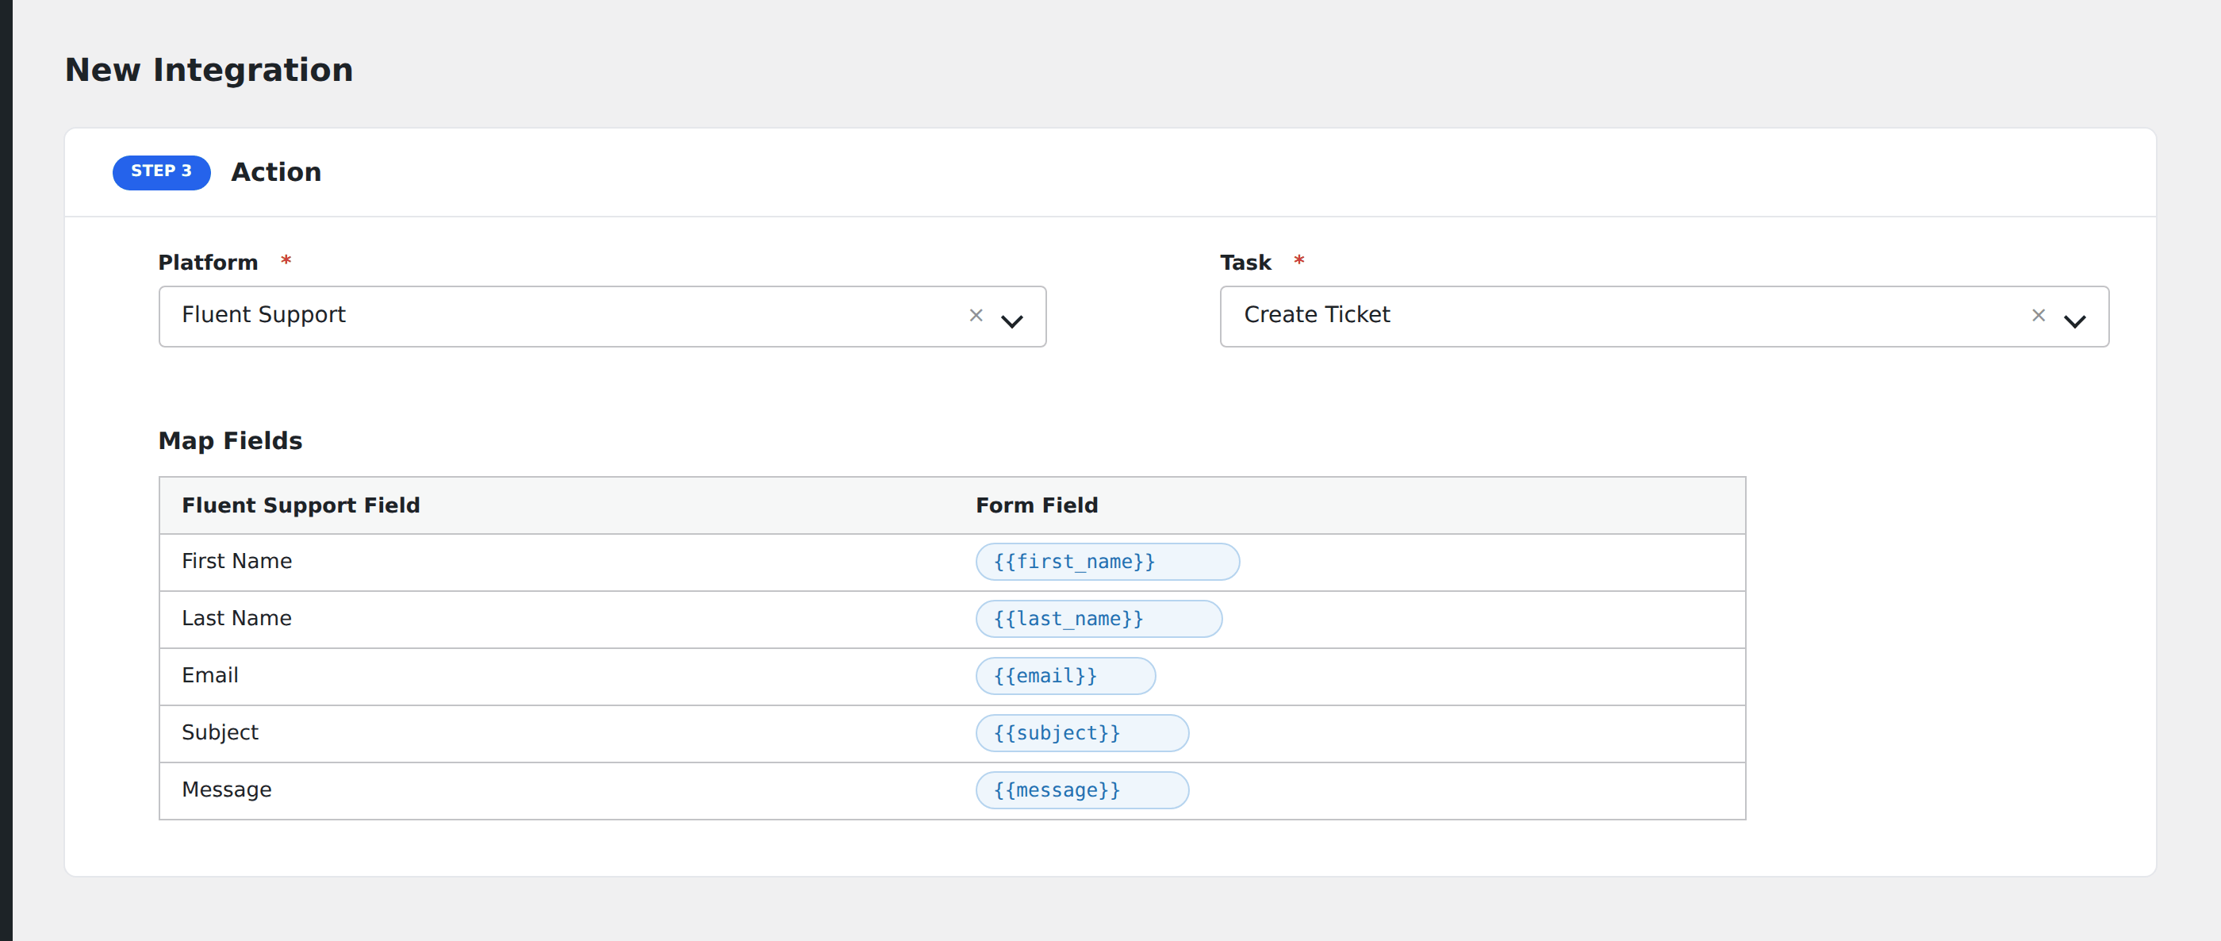Click the Email row label
Image resolution: width=2221 pixels, height=941 pixels.
(x=209, y=675)
